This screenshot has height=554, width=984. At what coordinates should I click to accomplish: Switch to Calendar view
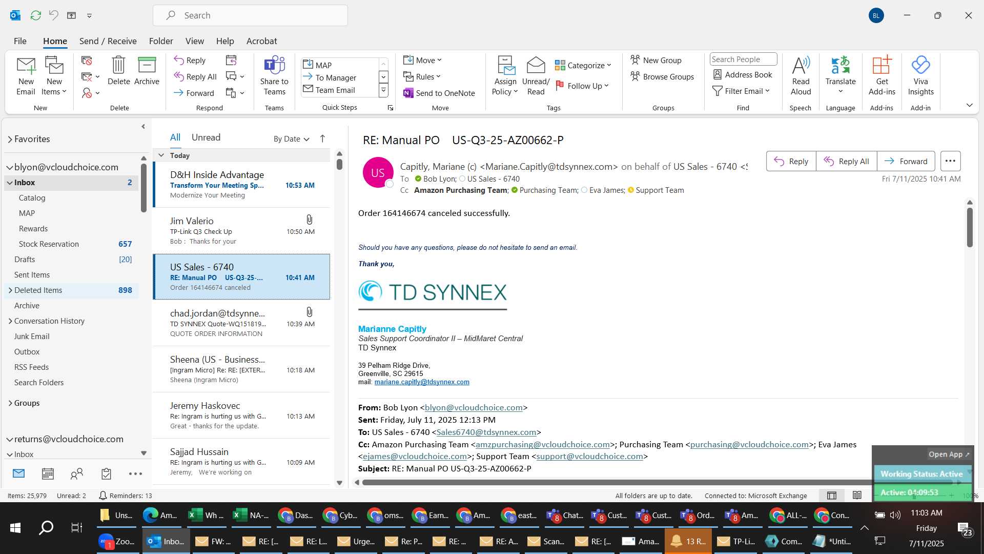coord(48,473)
